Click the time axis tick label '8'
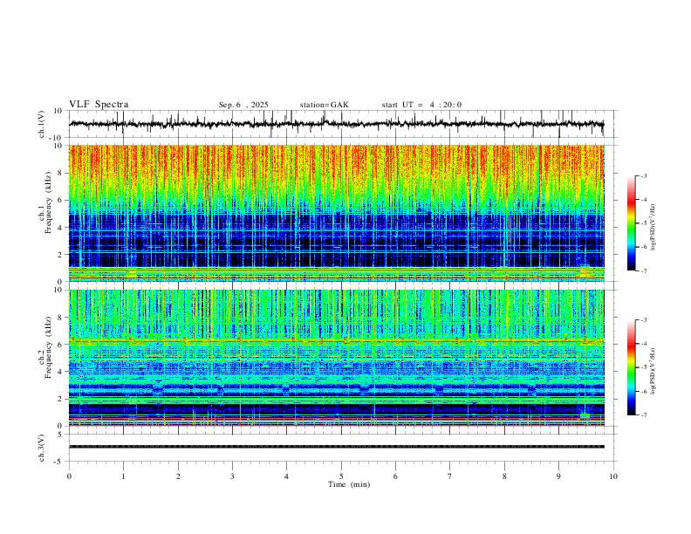Screen dimensions: 691x534 click(x=504, y=476)
